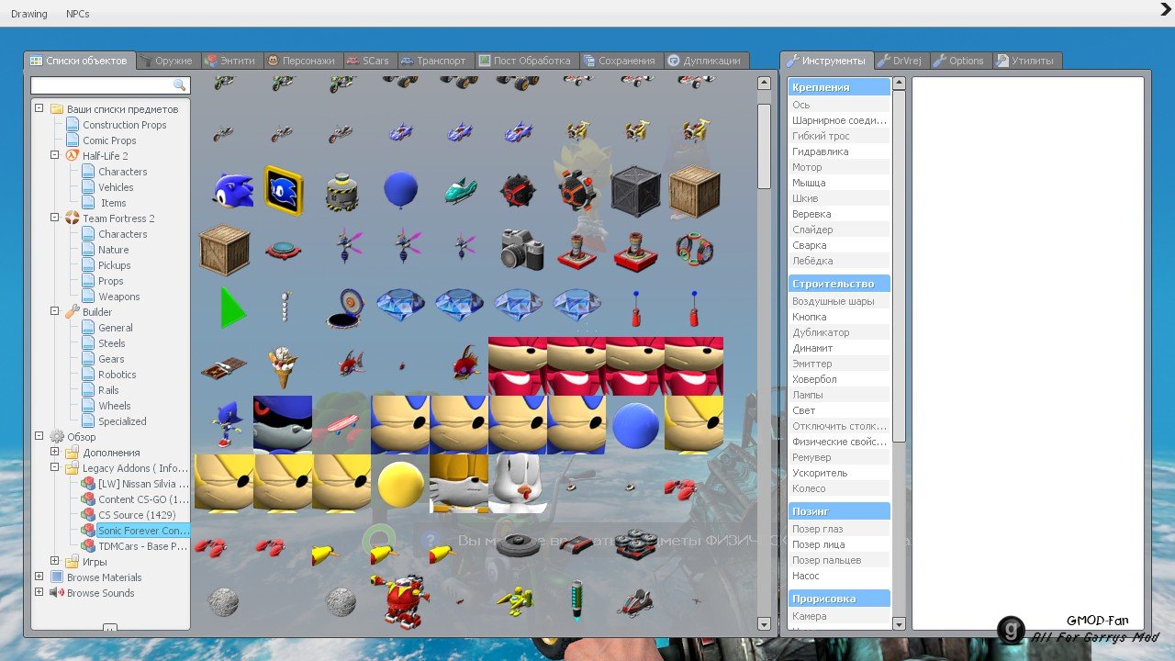Screen dimensions: 1175x661
Task: Choose the colorful ring gate prop
Action: (694, 249)
